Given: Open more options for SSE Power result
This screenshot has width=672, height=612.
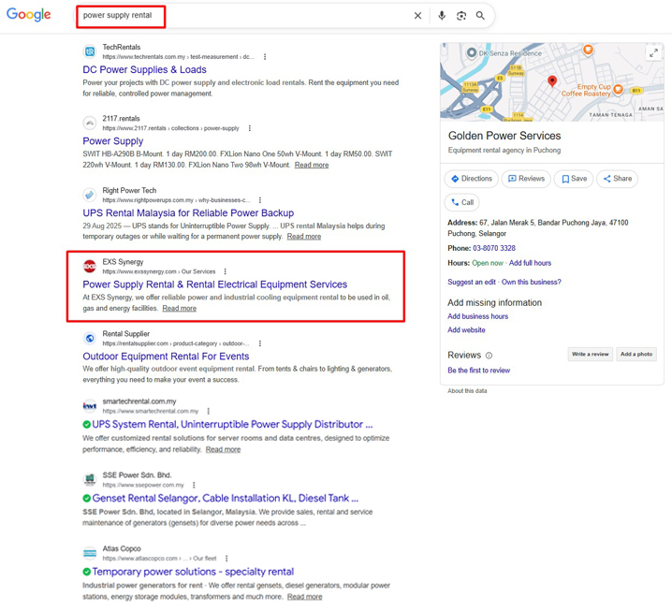Looking at the screenshot, I should [194, 485].
